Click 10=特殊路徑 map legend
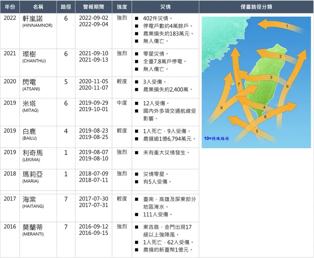 (x=216, y=138)
